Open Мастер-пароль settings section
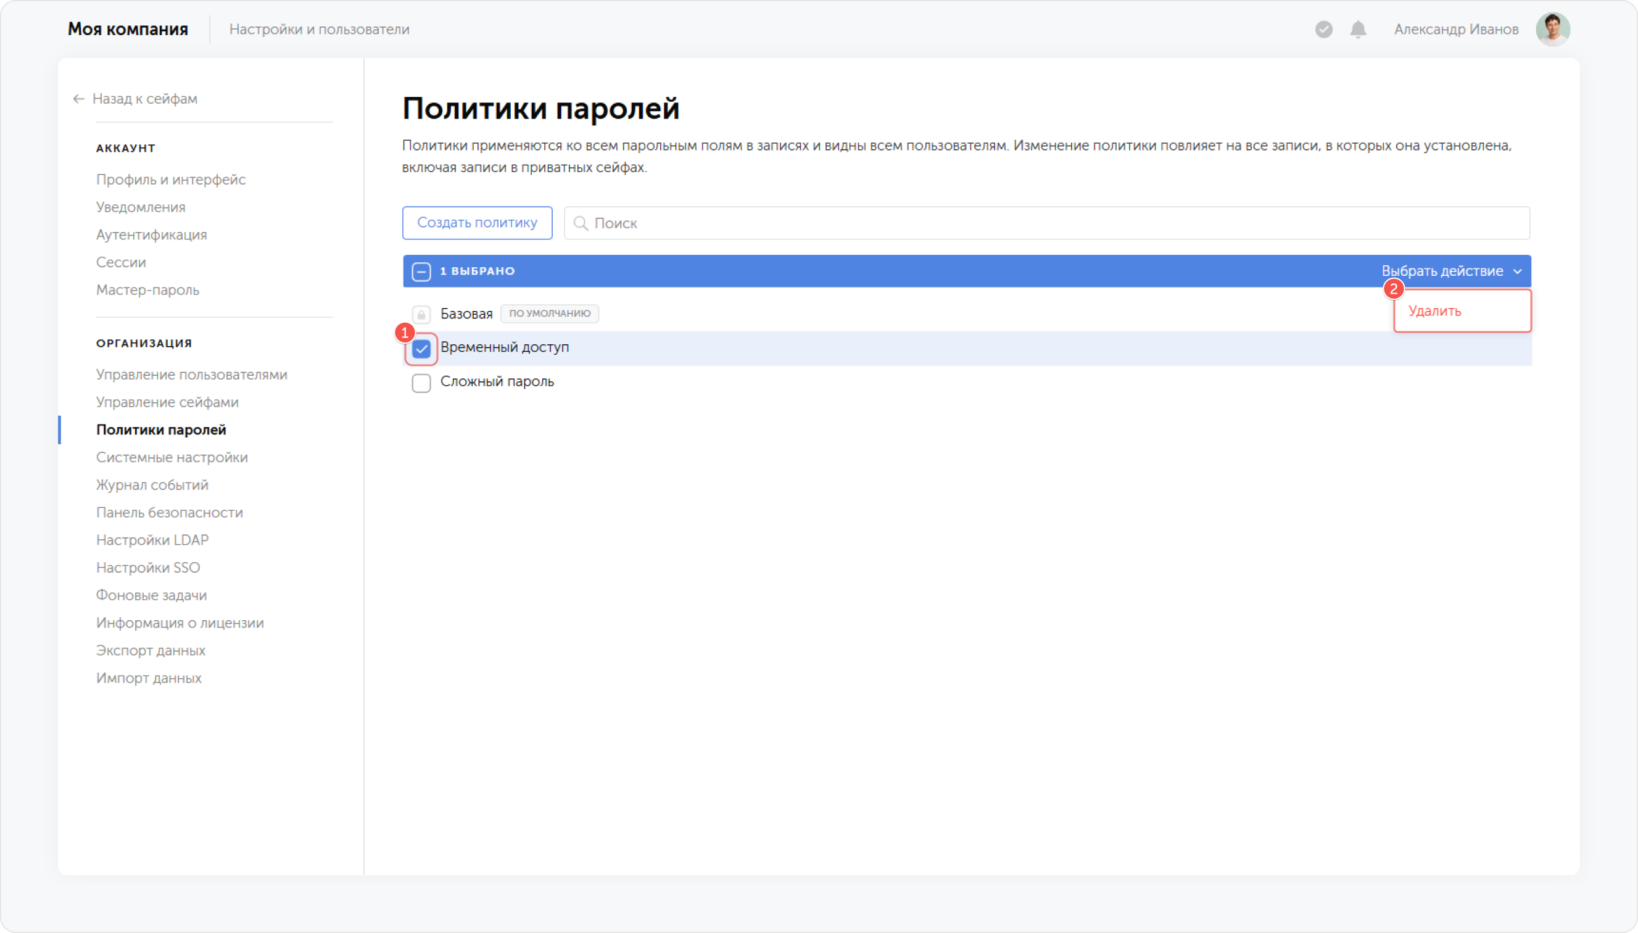Image resolution: width=1638 pixels, height=933 pixels. [148, 289]
